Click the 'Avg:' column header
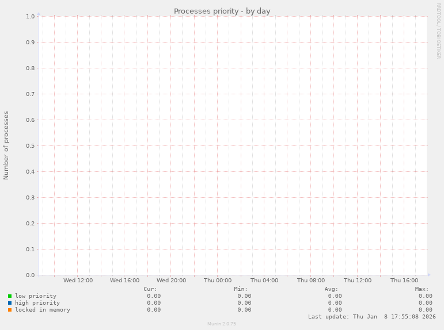Viewport: 444px width, 330px height. (331, 289)
